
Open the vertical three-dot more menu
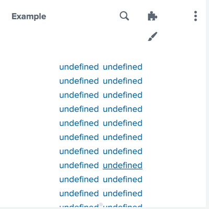point(195,16)
